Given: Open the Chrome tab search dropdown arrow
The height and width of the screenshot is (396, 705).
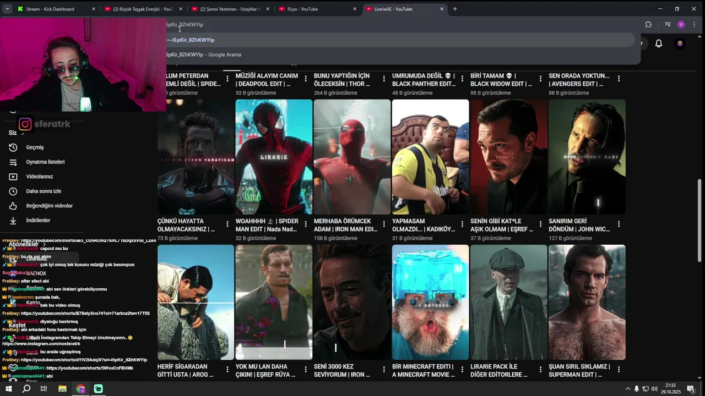Looking at the screenshot, I should (7, 9).
